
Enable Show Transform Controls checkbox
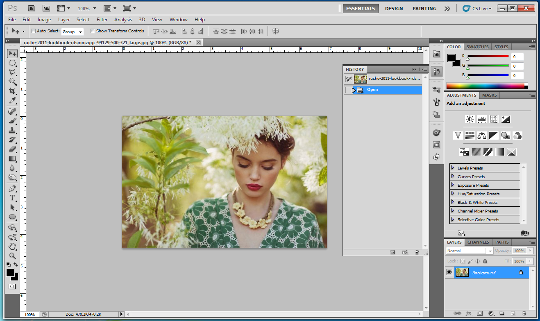tap(93, 31)
